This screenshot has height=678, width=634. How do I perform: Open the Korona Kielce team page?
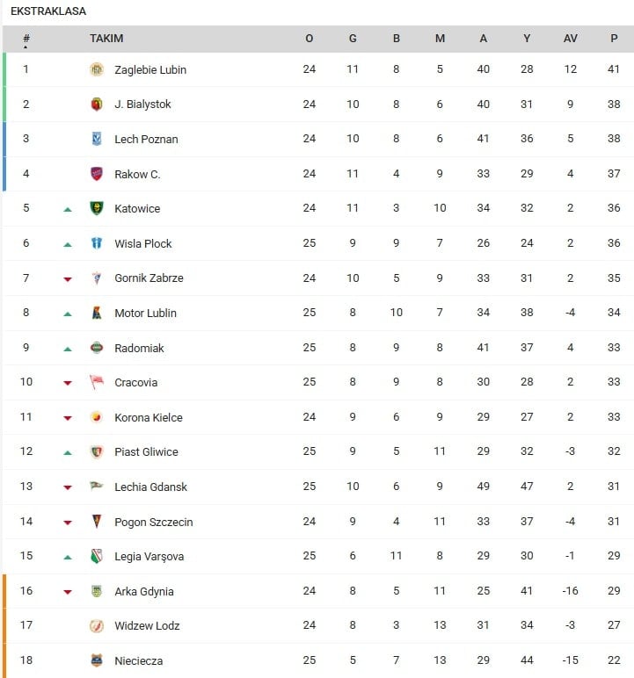coord(149,417)
